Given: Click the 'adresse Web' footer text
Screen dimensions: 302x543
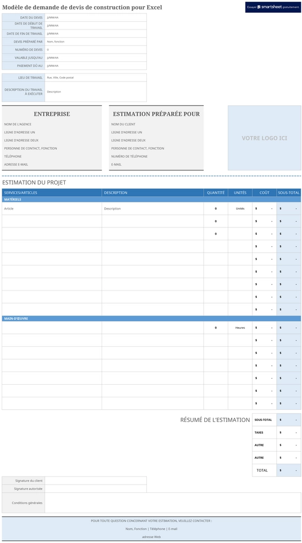Looking at the screenshot, I should pyautogui.click(x=151, y=537).
